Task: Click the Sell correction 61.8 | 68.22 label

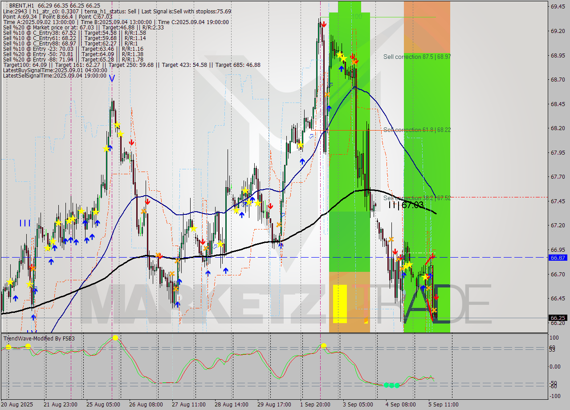Action: pos(417,130)
